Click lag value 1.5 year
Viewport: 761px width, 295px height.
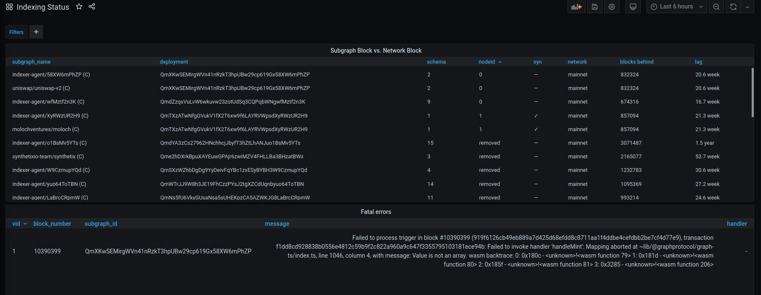point(705,143)
